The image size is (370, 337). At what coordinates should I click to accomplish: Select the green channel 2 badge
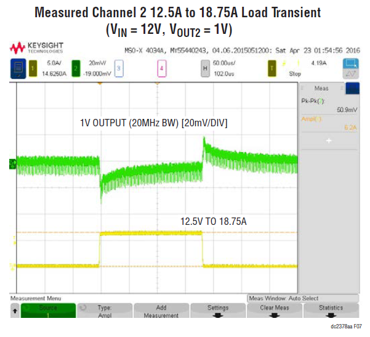tap(76, 68)
